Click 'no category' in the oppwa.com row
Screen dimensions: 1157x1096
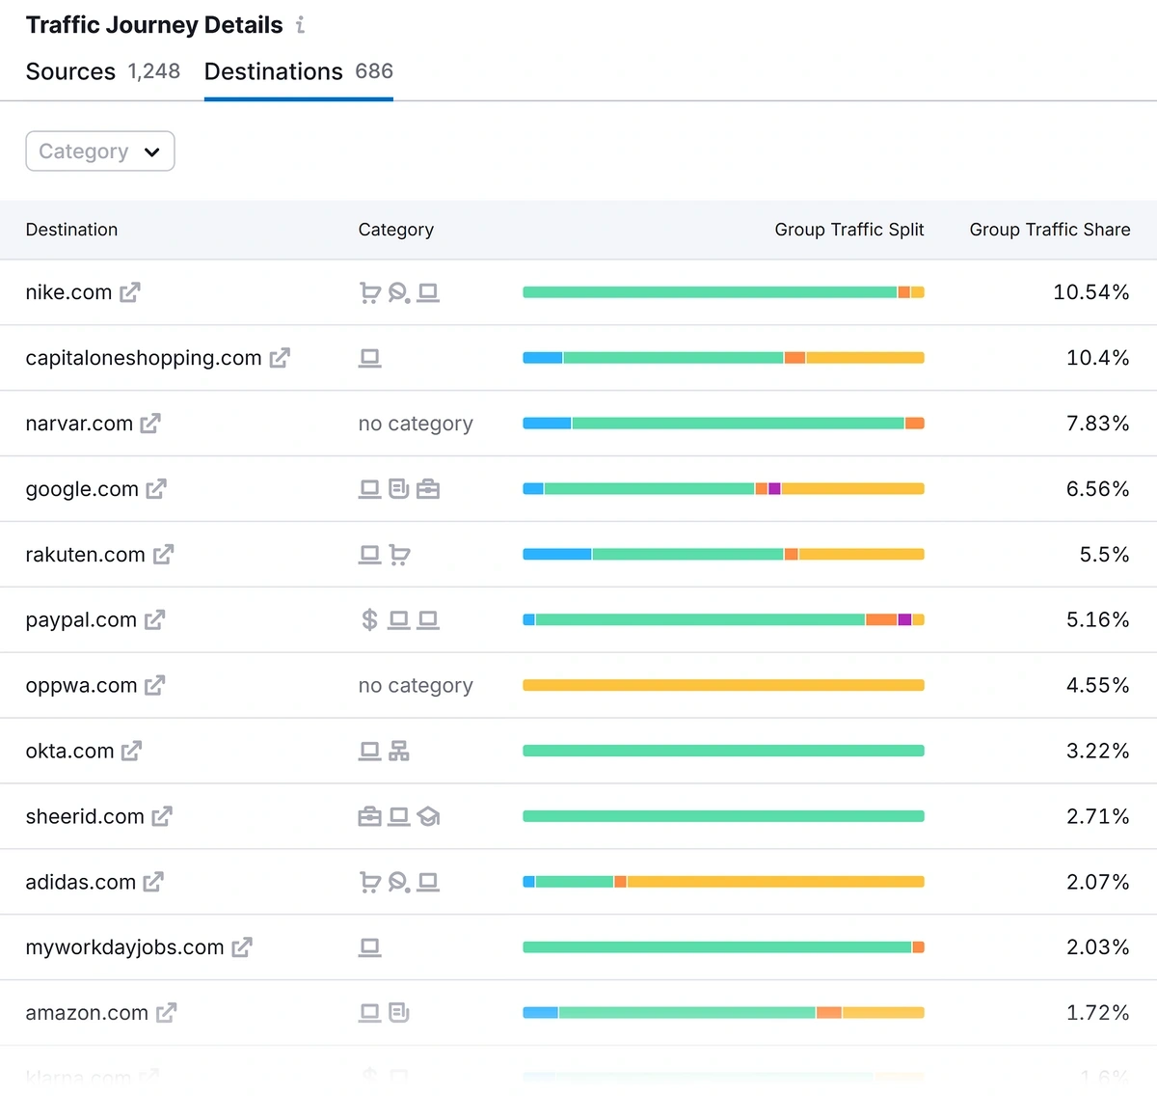click(x=416, y=686)
